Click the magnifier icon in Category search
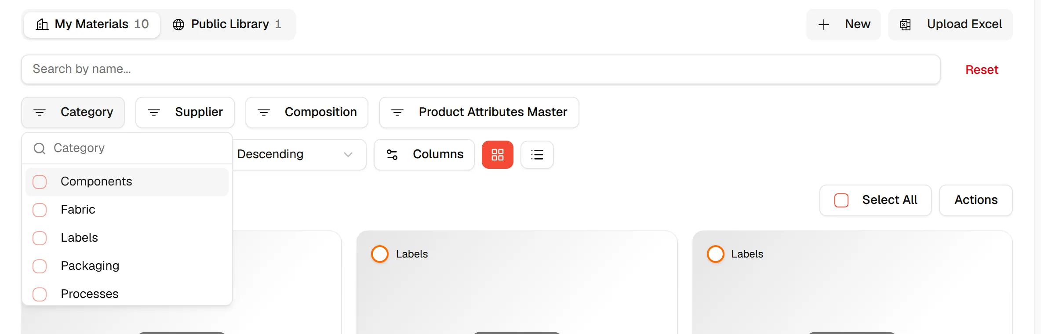The width and height of the screenshot is (1041, 334). pos(40,149)
